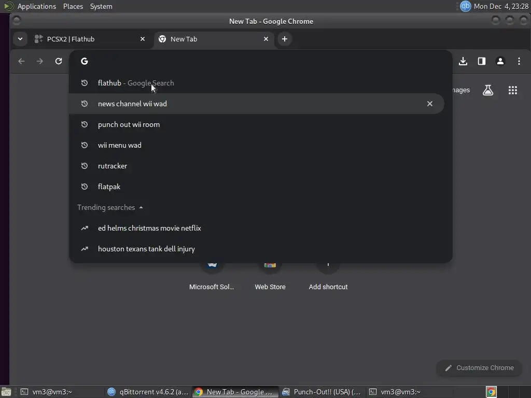Open the Search Labs flask icon

tap(487, 90)
